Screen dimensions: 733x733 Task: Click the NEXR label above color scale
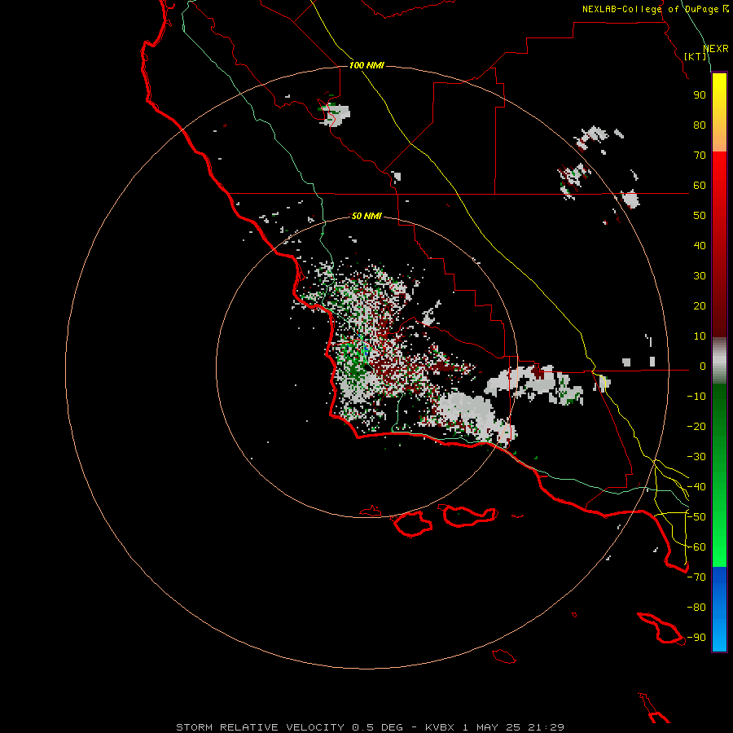tap(716, 49)
